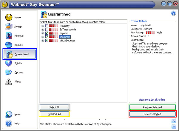179x131 pixels.
Task: Click the Remove spy icon
Action: (9, 36)
